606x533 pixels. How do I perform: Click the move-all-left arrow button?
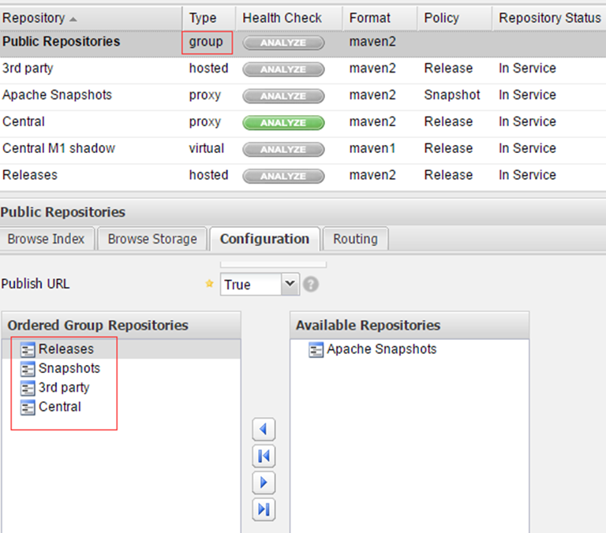point(264,457)
